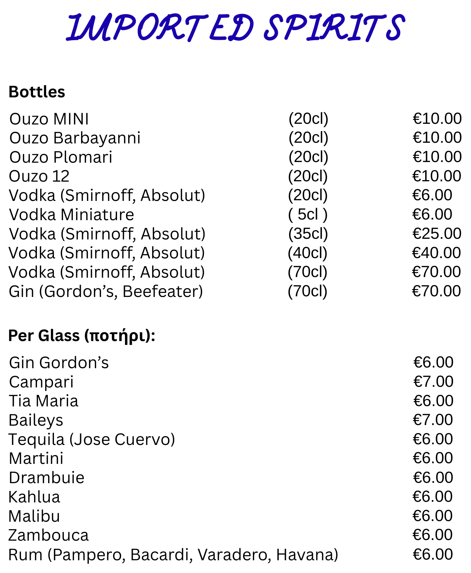Click the Ouzo Plomari line

pyautogui.click(x=61, y=157)
